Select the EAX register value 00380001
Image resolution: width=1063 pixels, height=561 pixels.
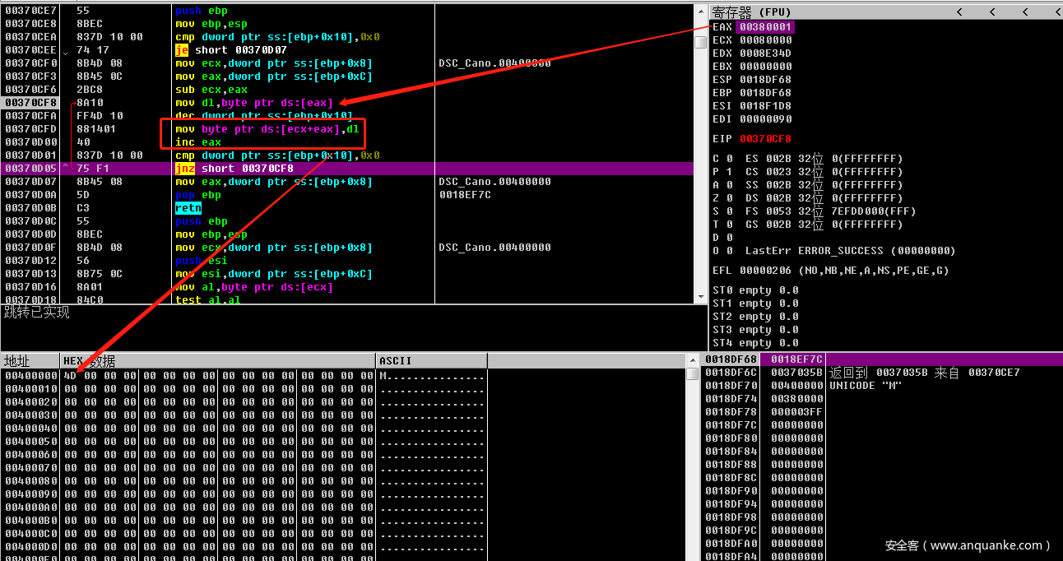(x=765, y=27)
